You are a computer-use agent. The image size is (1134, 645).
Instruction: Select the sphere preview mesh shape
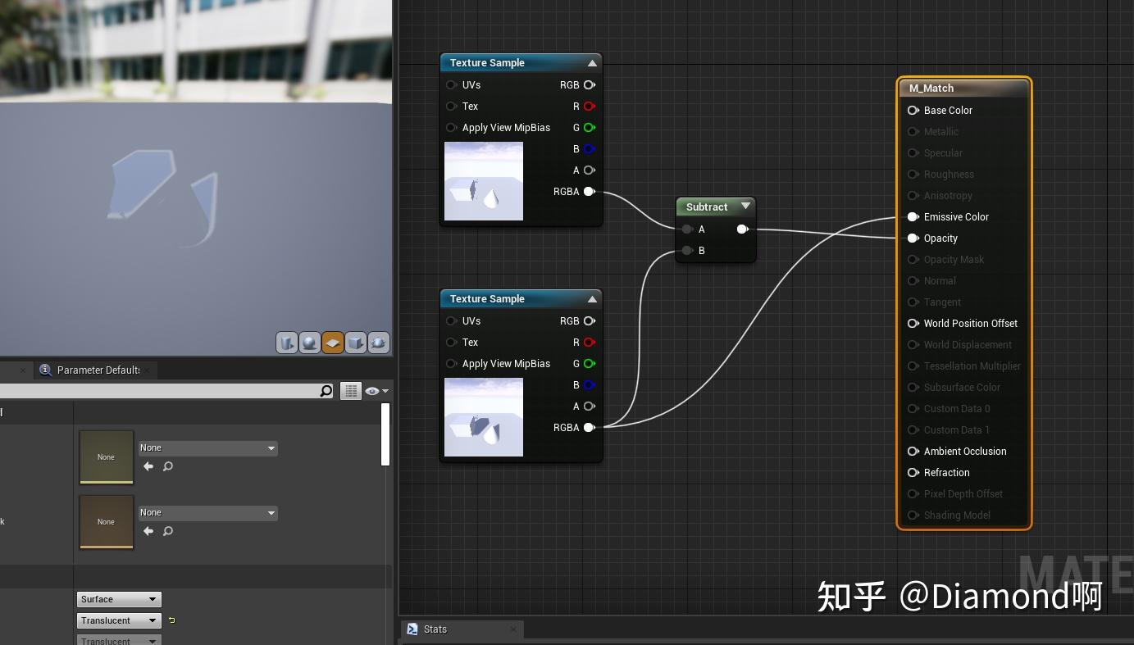[x=310, y=343]
